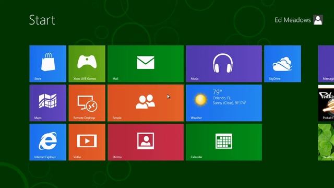This screenshot has height=188, width=334.
Task: Open the Messaging tile
Action: tap(326, 64)
